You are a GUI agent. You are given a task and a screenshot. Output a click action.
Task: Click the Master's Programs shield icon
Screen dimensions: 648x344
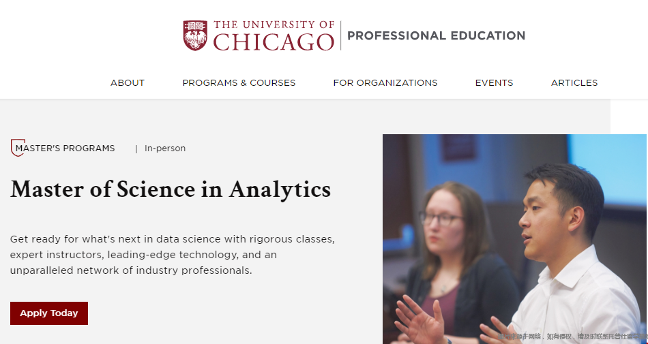pyautogui.click(x=17, y=148)
